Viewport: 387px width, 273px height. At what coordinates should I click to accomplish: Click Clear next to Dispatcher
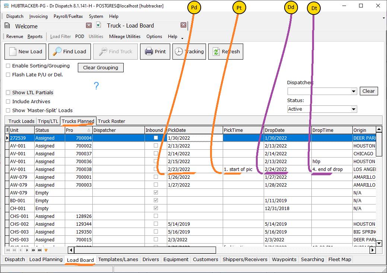[x=368, y=91]
